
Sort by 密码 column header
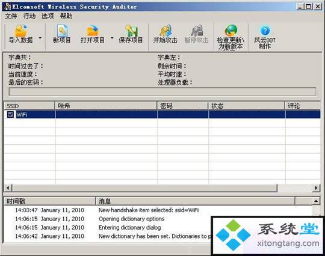[x=182, y=106]
